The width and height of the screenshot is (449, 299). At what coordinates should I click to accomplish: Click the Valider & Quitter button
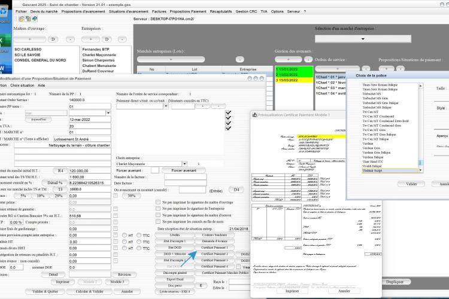tap(45, 291)
